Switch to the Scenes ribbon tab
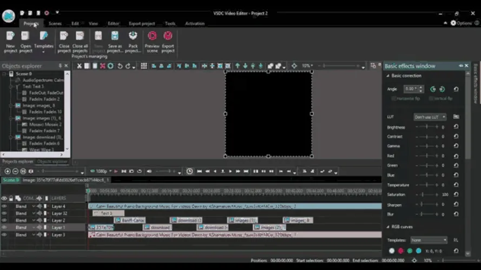The image size is (481, 270). pos(55,24)
